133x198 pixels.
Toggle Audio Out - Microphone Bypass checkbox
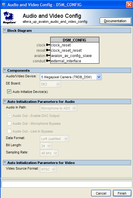pyautogui.click(x=9, y=123)
